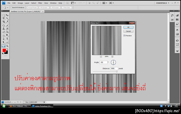The image size is (181, 114).
Task: Focus the Distance pixels input field
Action: (114, 69)
